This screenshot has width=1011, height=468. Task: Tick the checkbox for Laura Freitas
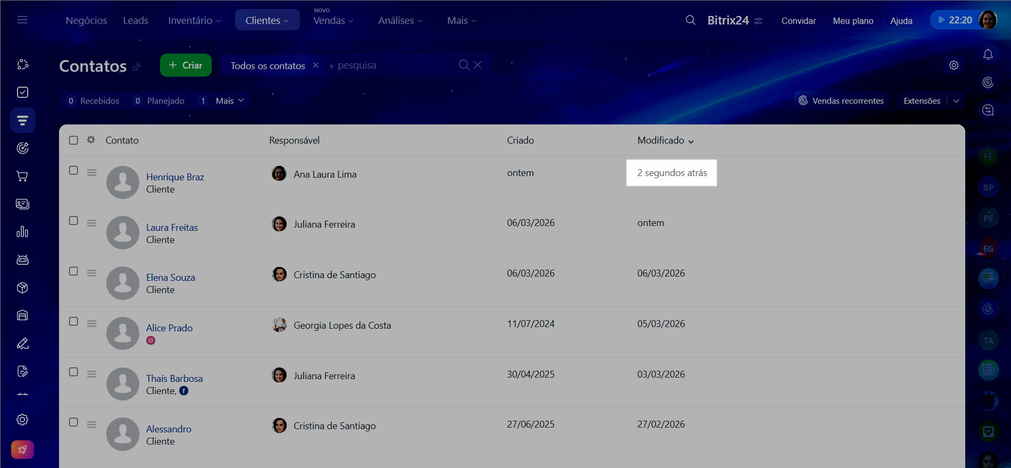pos(73,221)
